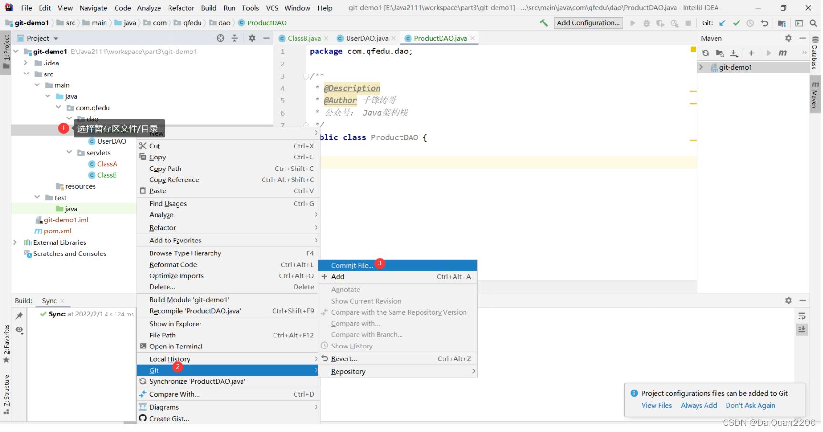Click the Debug bug icon in toolbar

646,23
